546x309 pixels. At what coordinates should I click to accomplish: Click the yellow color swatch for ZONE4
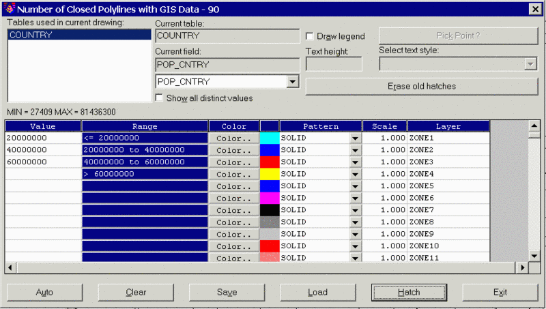(x=270, y=174)
